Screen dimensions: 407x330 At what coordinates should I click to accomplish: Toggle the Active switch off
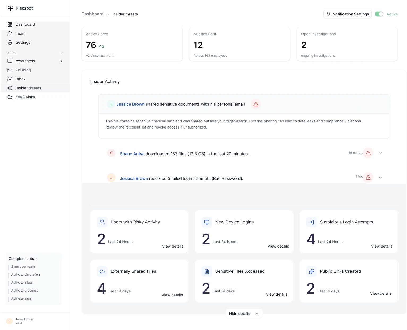pos(379,14)
